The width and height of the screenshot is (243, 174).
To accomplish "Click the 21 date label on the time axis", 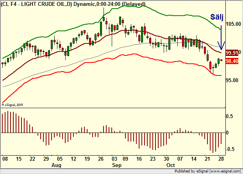I will 207,159.
